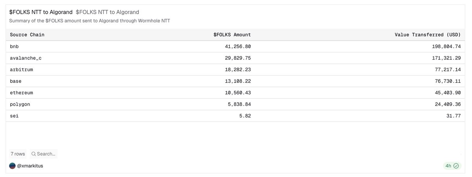Click the 5.82 amount cell
Image resolution: width=472 pixels, height=177 pixels.
tap(244, 116)
